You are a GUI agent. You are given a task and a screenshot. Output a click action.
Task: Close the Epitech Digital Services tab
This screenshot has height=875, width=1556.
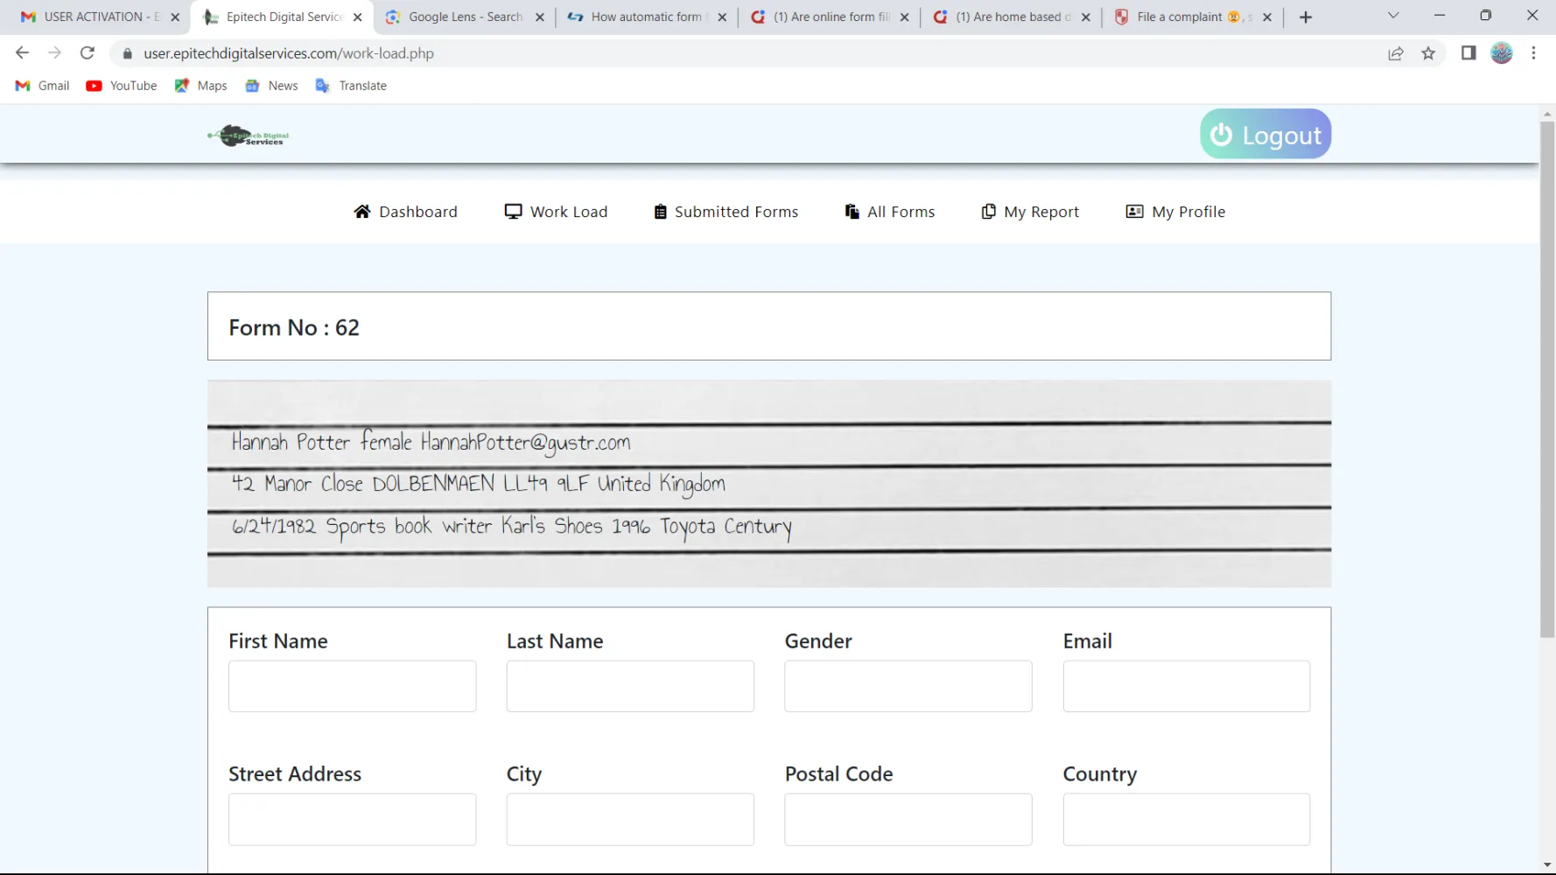(x=357, y=17)
